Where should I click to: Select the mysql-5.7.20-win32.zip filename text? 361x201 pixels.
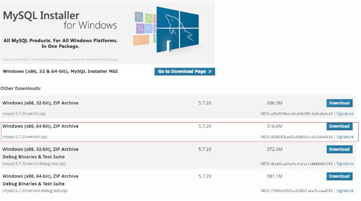coord(24,114)
